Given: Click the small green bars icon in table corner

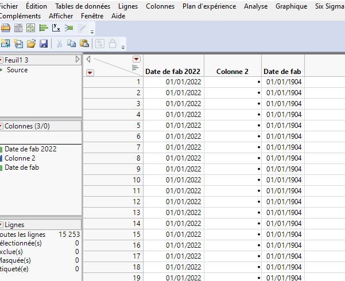Looking at the screenshot, I should 135,68.
